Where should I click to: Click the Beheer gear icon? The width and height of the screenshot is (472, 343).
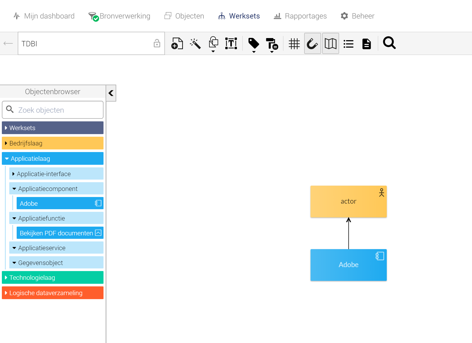[x=344, y=16]
